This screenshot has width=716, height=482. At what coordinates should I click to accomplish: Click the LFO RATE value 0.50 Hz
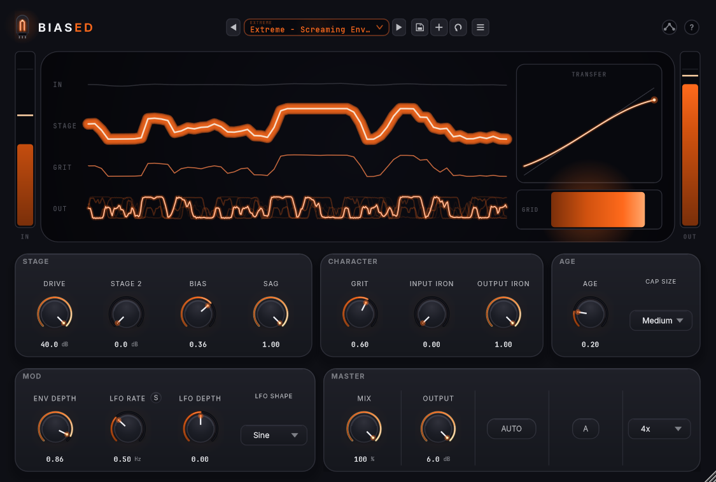127,459
